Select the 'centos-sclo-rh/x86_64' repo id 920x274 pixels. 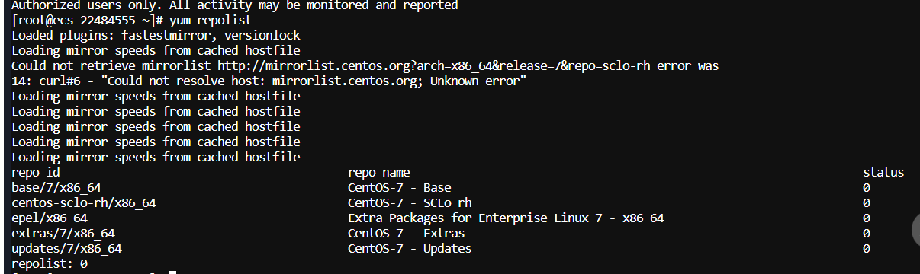tap(84, 203)
